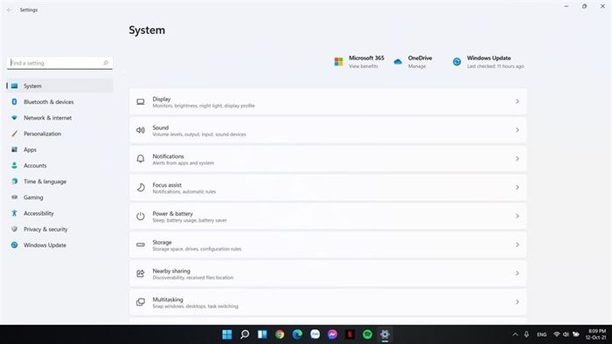Open the Display settings monitor icon
The image size is (612, 344).
[141, 101]
